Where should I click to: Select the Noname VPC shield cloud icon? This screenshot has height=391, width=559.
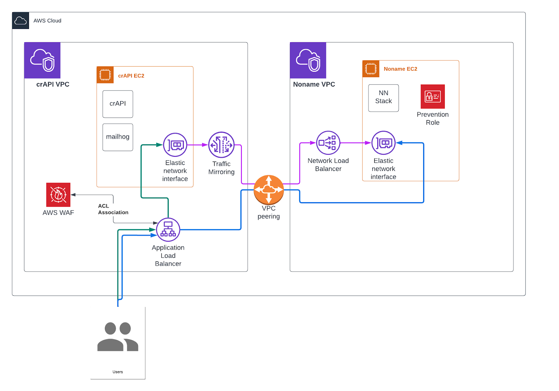[x=308, y=60]
